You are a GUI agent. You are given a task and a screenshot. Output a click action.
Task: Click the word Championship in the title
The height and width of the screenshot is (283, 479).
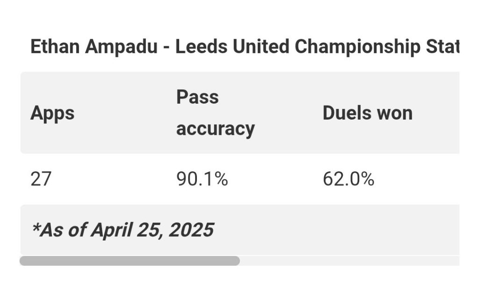tap(357, 47)
